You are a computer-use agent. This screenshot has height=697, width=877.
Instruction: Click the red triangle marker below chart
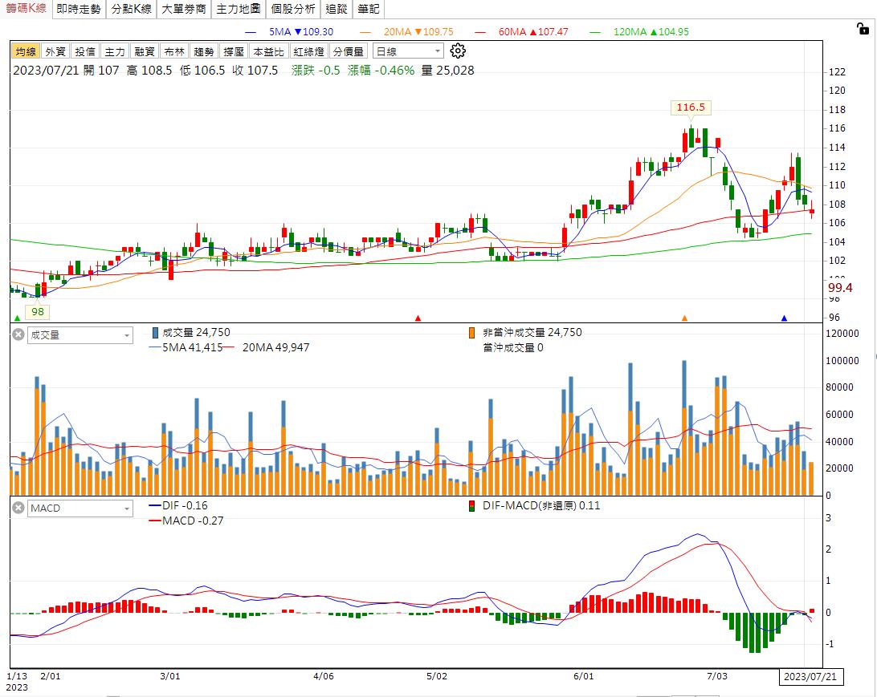(418, 318)
